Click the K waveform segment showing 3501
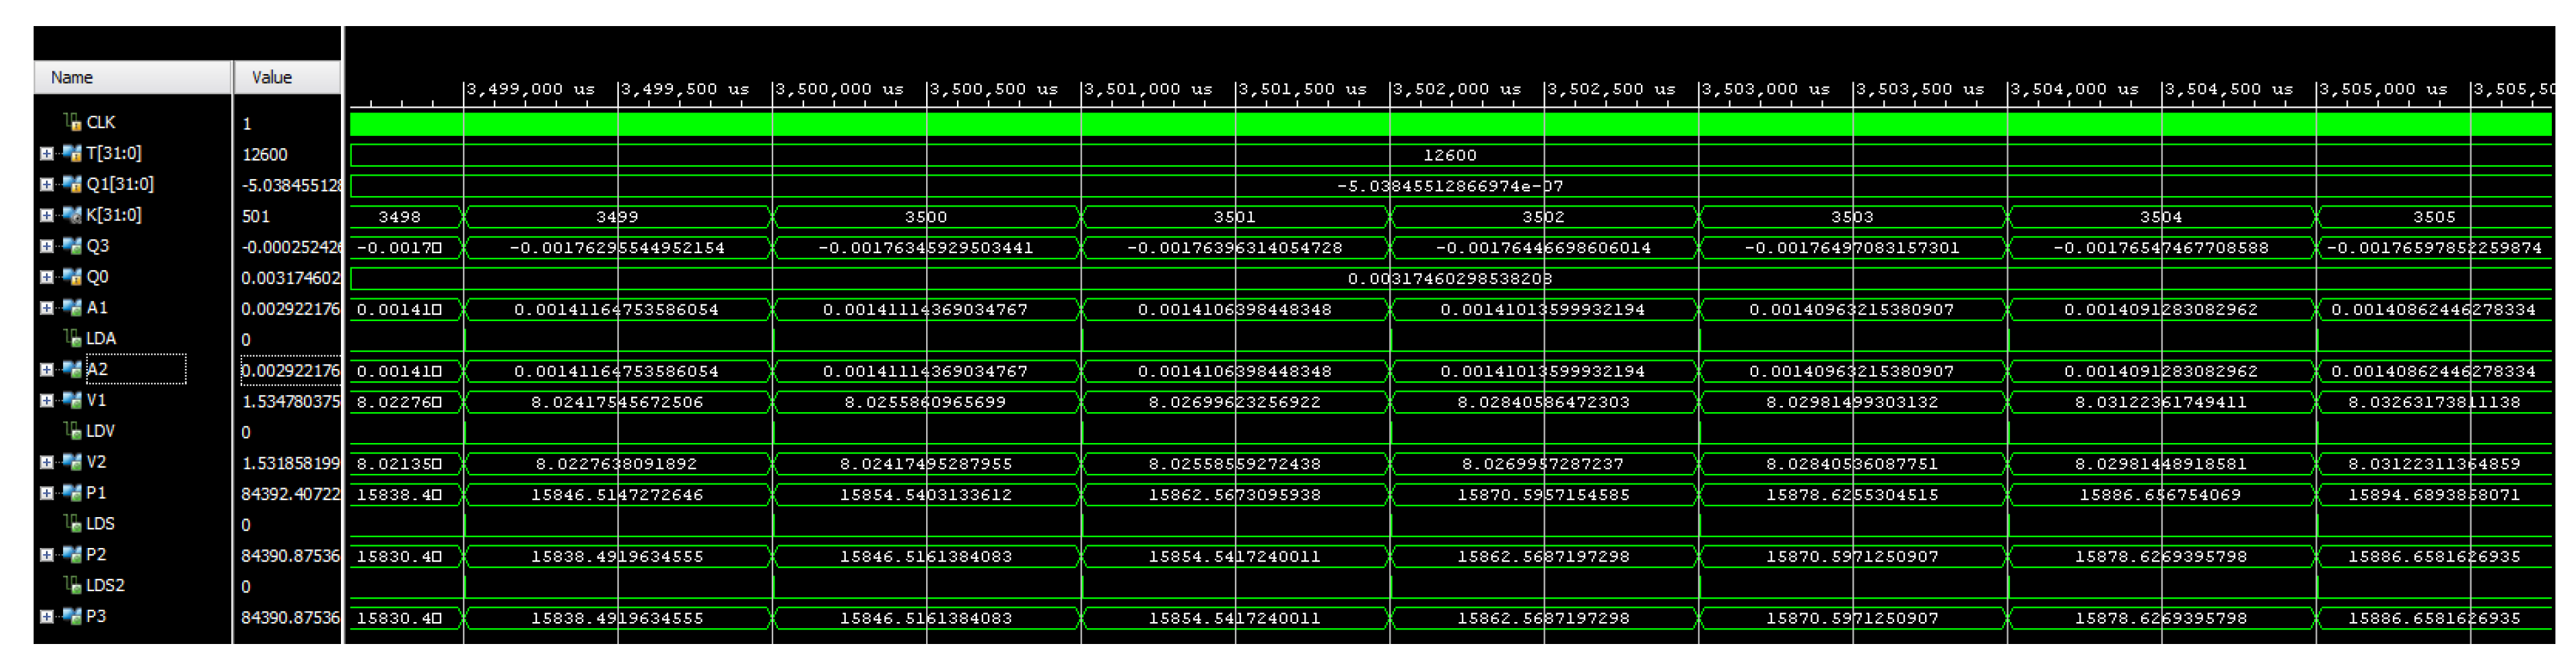Screen dimensions: 2576x668 pos(1234,216)
